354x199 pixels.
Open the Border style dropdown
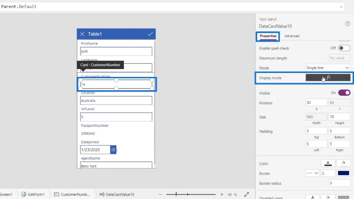(x=312, y=173)
